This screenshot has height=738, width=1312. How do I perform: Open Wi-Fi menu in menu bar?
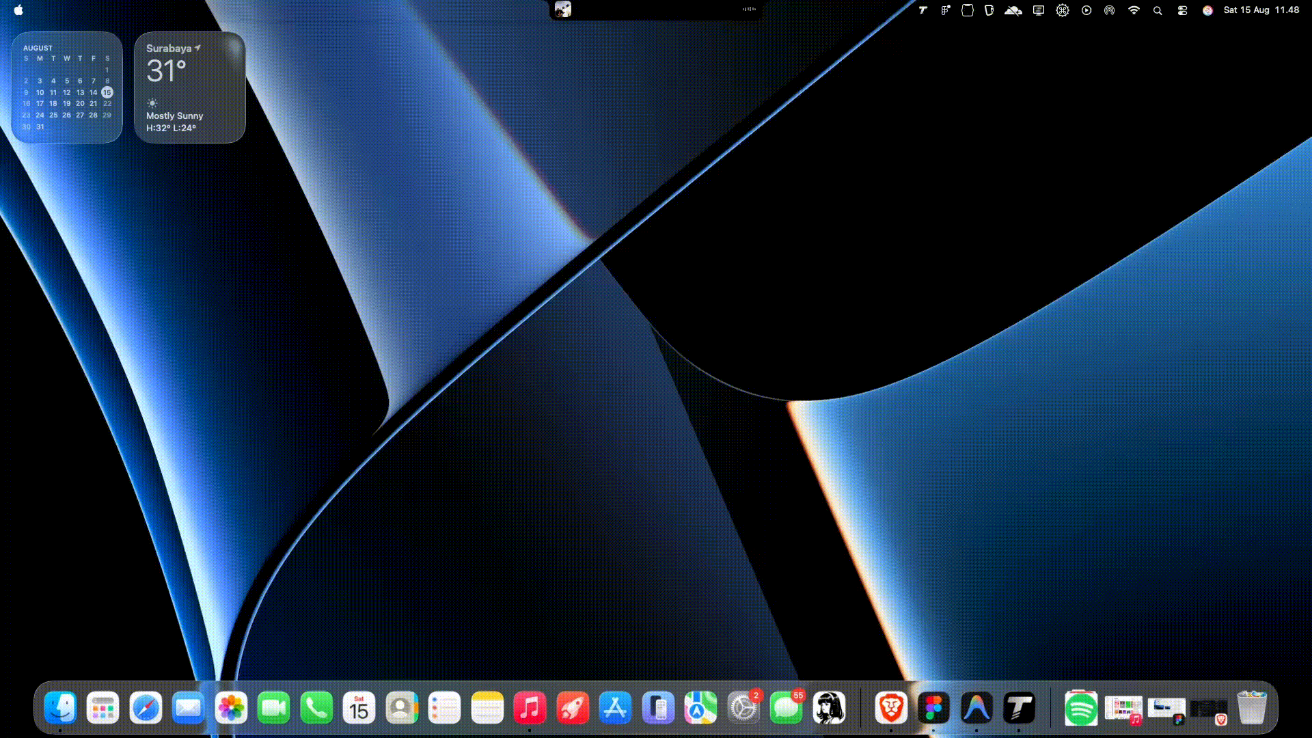tap(1134, 10)
